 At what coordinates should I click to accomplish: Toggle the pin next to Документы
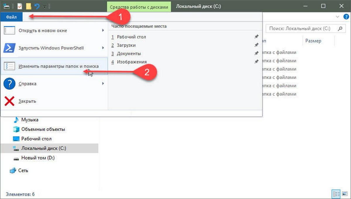[256, 53]
